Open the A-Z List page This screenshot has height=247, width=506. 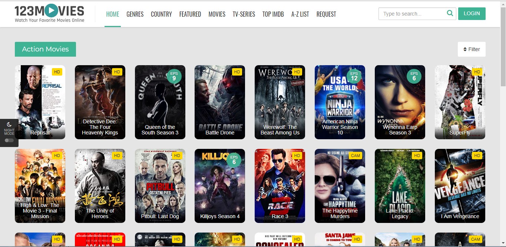[x=300, y=14]
